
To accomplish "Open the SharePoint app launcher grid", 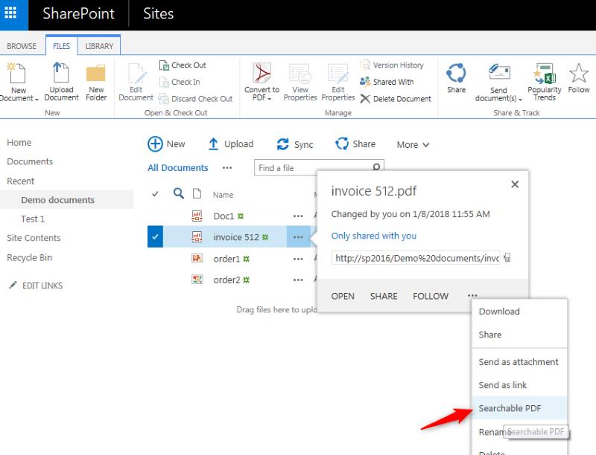I will click(10, 13).
